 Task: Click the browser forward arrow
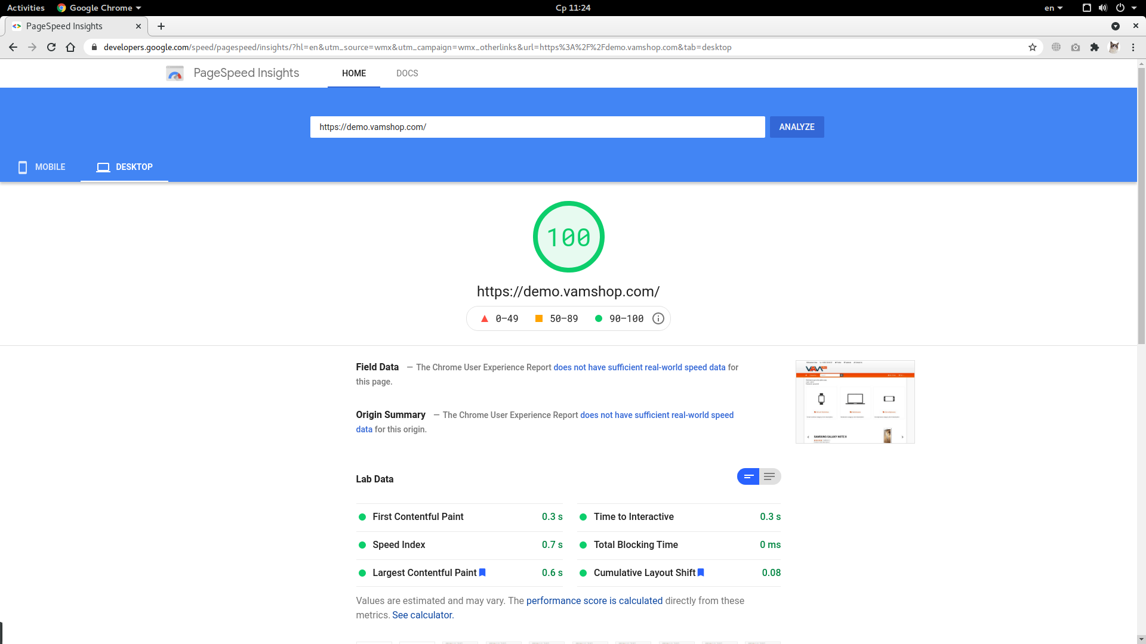(32, 47)
